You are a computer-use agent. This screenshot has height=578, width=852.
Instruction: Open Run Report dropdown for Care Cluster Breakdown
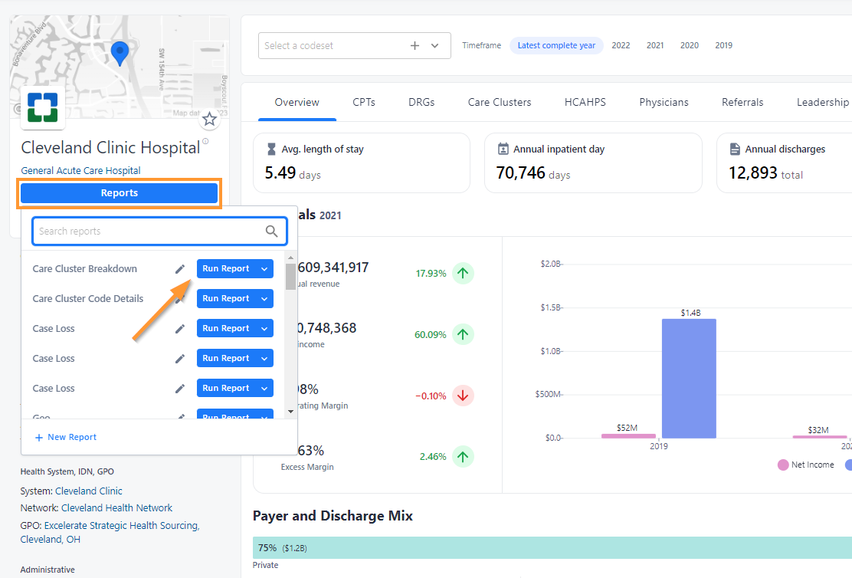point(264,268)
